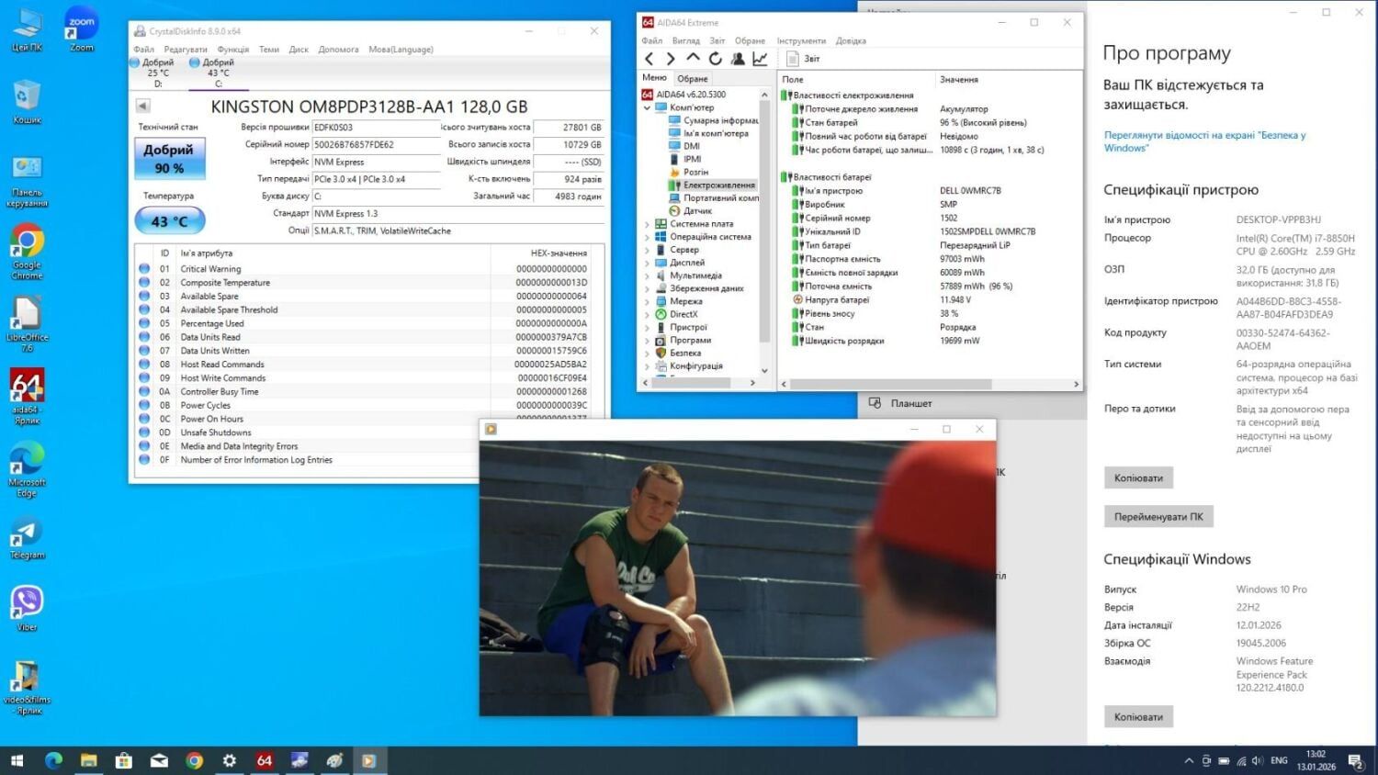Click the AIDA64 horizontal scrollbar in details pane
This screenshot has width=1378, height=775.
pyautogui.click(x=889, y=384)
